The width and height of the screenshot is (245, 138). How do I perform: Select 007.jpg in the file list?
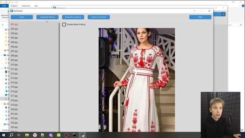[14, 51]
